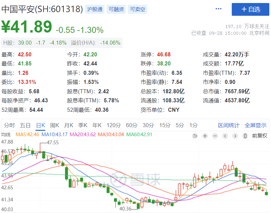Click the 总市值 value 7657.59亿
Screen dimensions: 271x213
pos(237,91)
